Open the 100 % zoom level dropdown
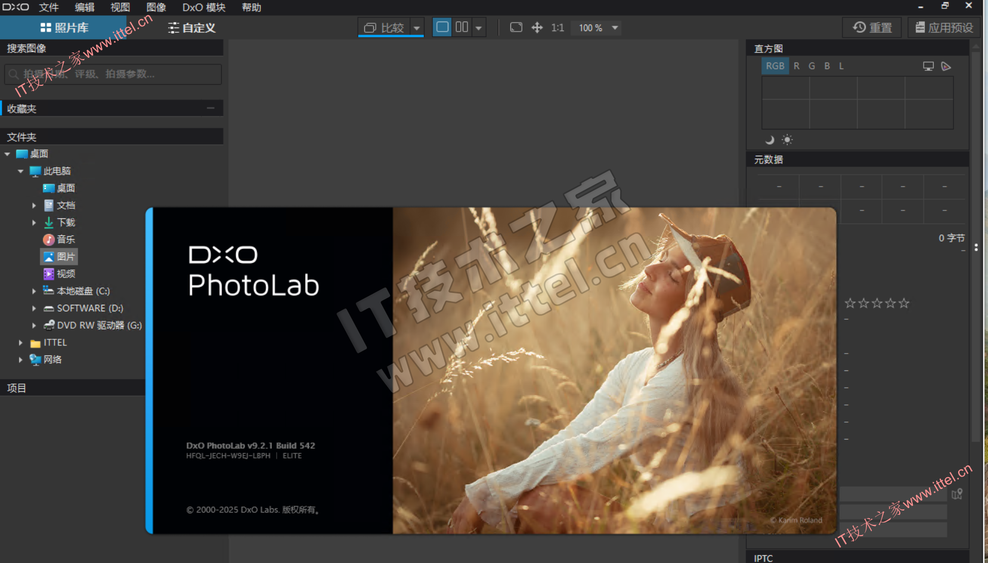The width and height of the screenshot is (988, 563). [615, 27]
